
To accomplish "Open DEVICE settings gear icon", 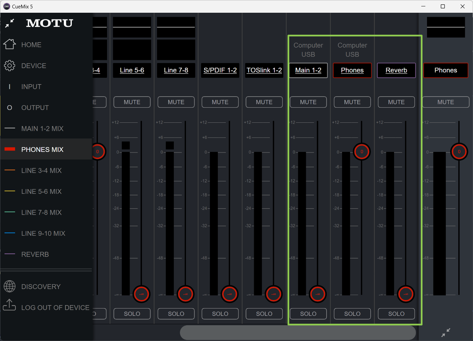I will pos(10,66).
